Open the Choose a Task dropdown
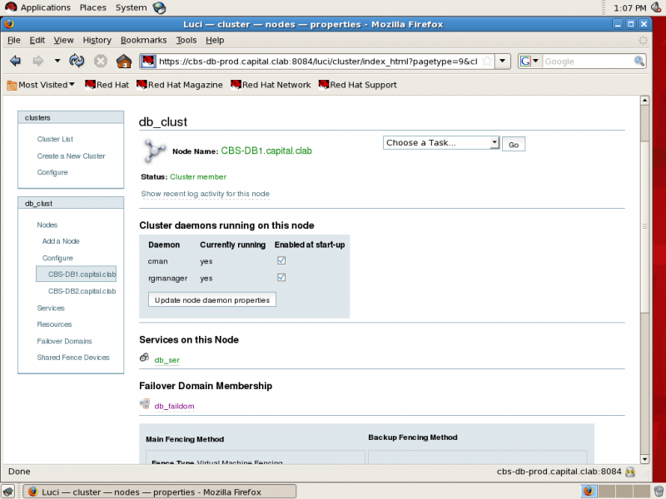This screenshot has height=499, width=666. (441, 142)
